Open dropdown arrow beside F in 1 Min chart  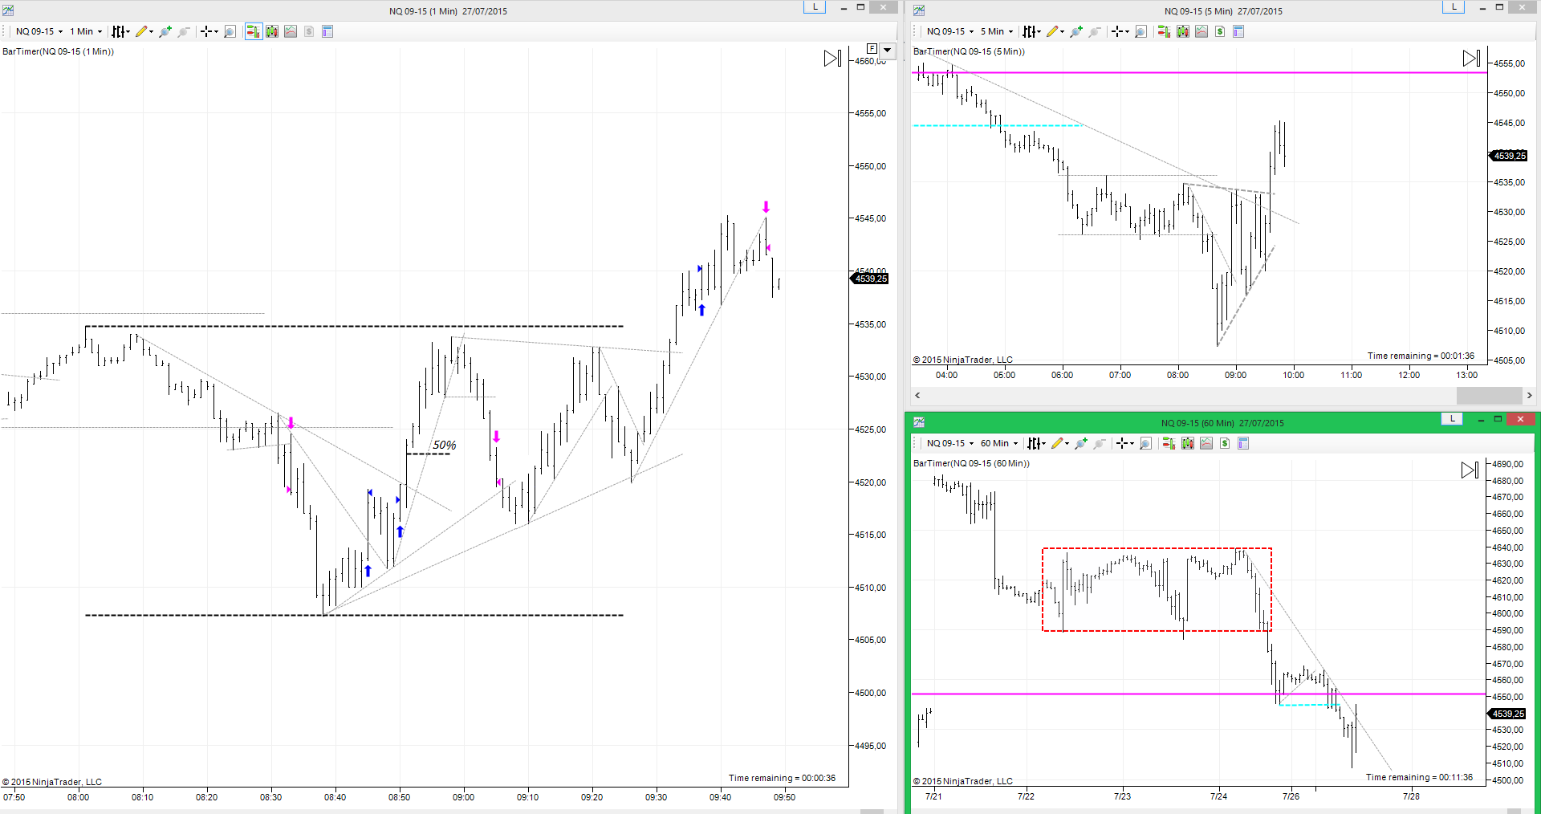[888, 50]
